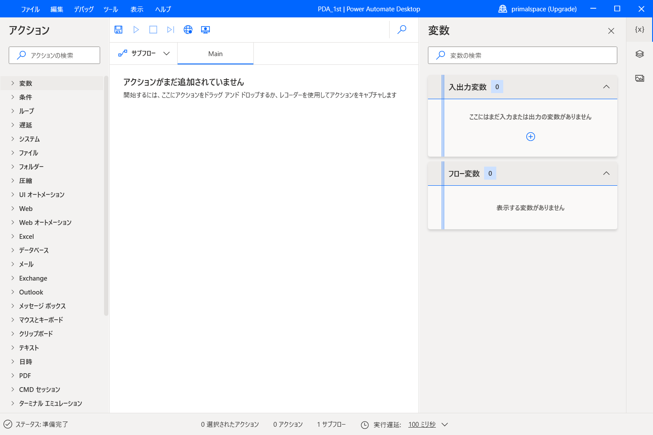Click the flow search magnifier icon
The width and height of the screenshot is (653, 435).
402,30
